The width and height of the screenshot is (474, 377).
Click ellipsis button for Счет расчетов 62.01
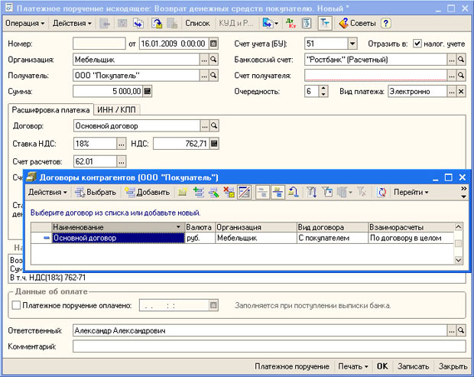click(122, 162)
